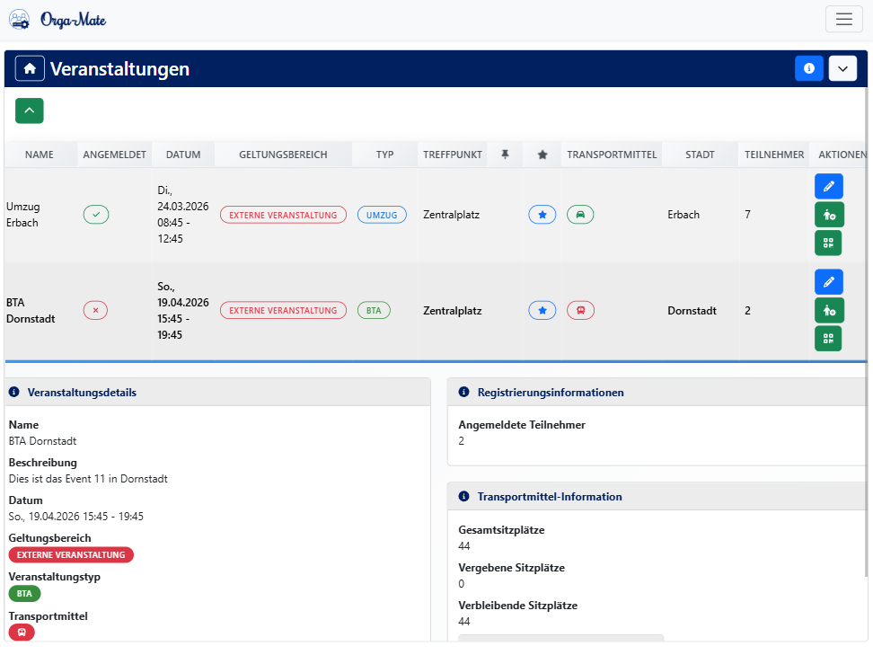The width and height of the screenshot is (873, 655).
Task: Toggle the green registration check for Umzug Erbach
Action: tap(96, 214)
